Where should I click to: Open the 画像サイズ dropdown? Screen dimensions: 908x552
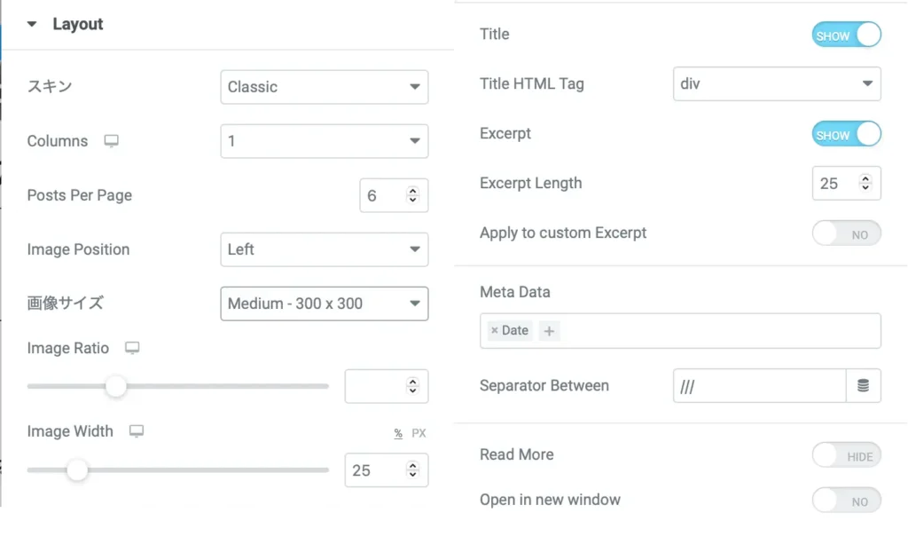pyautogui.click(x=324, y=304)
